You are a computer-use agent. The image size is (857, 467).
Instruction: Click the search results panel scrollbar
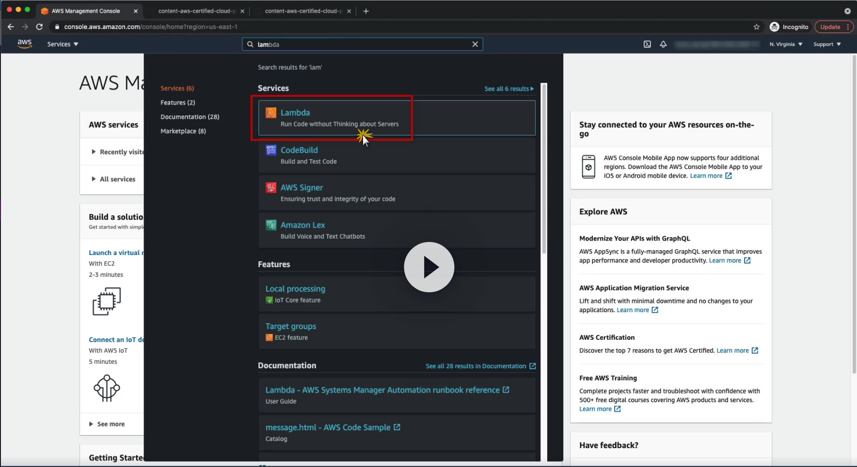[x=544, y=168]
